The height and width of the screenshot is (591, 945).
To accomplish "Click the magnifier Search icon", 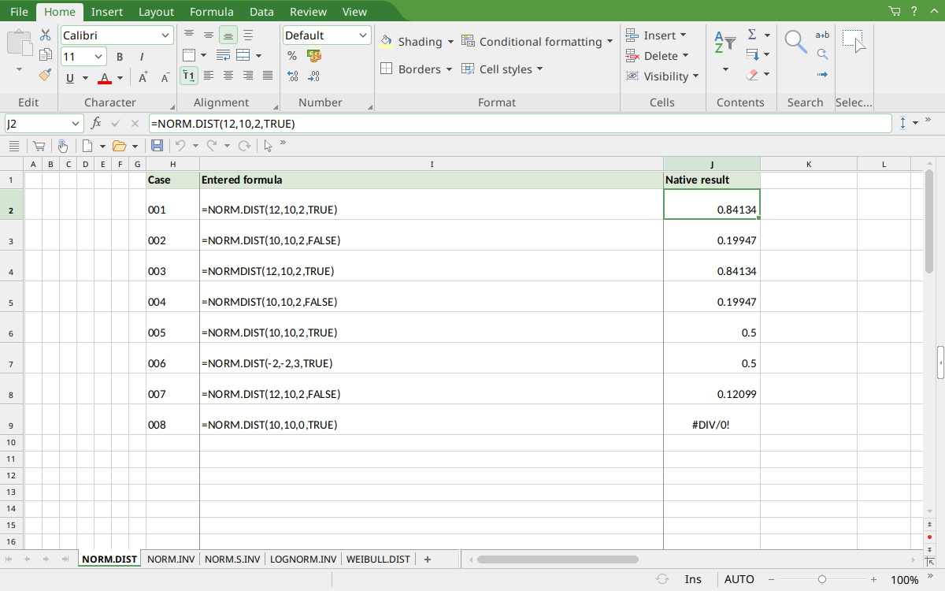I will (x=796, y=42).
